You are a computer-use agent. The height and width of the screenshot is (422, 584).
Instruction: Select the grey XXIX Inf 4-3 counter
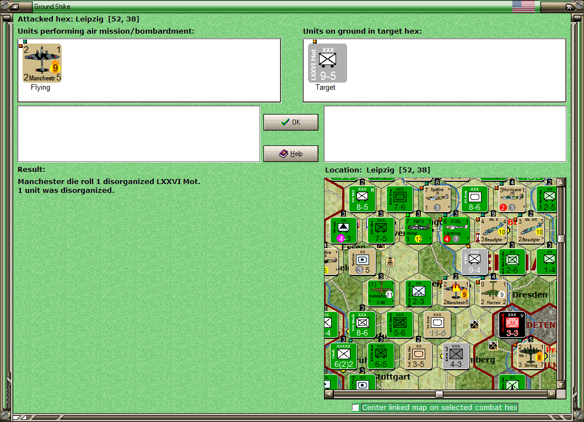[x=456, y=356]
